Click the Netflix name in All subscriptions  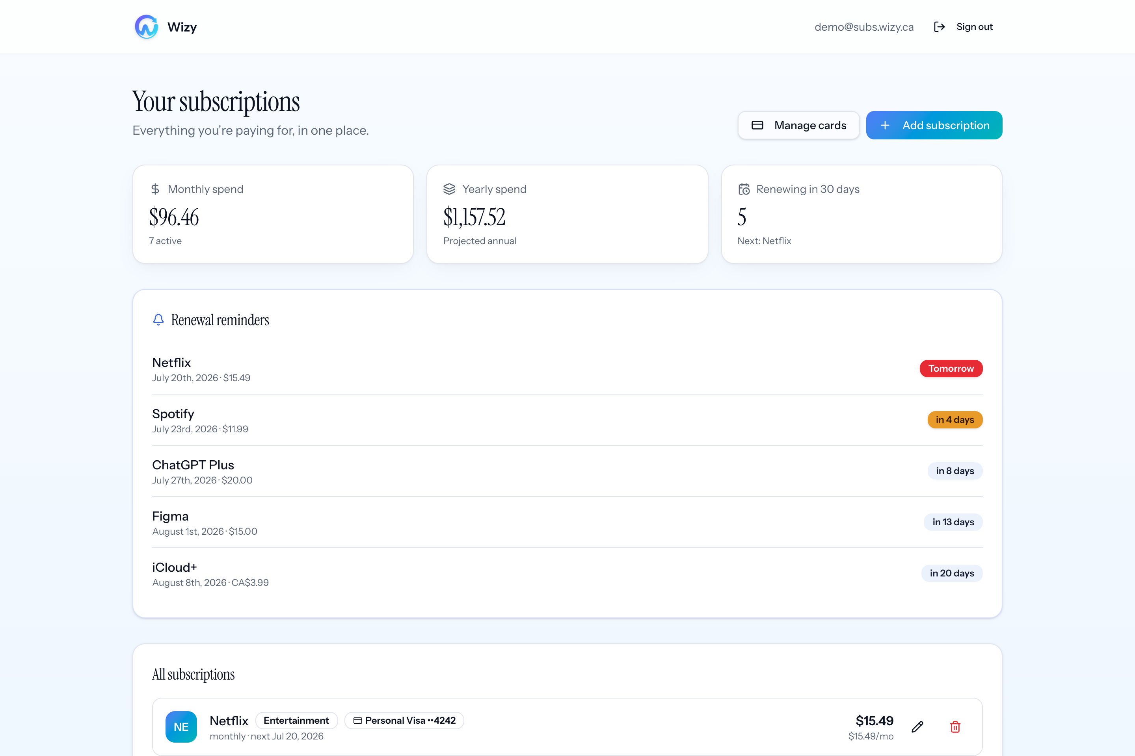point(229,720)
